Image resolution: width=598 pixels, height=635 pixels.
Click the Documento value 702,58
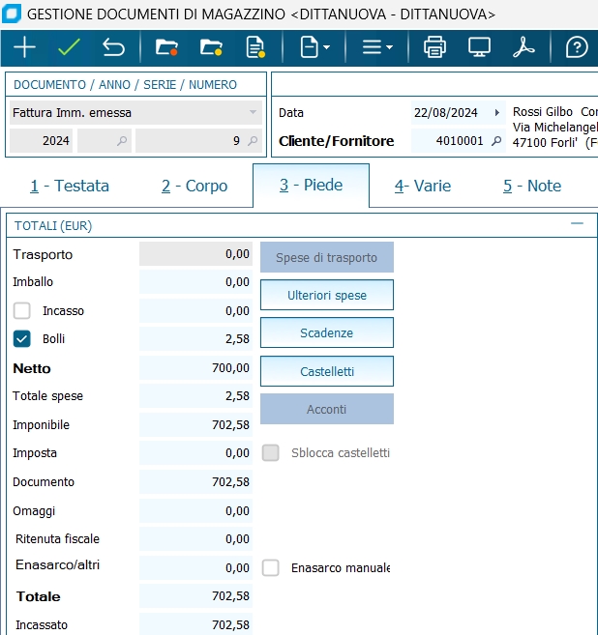[x=195, y=482]
